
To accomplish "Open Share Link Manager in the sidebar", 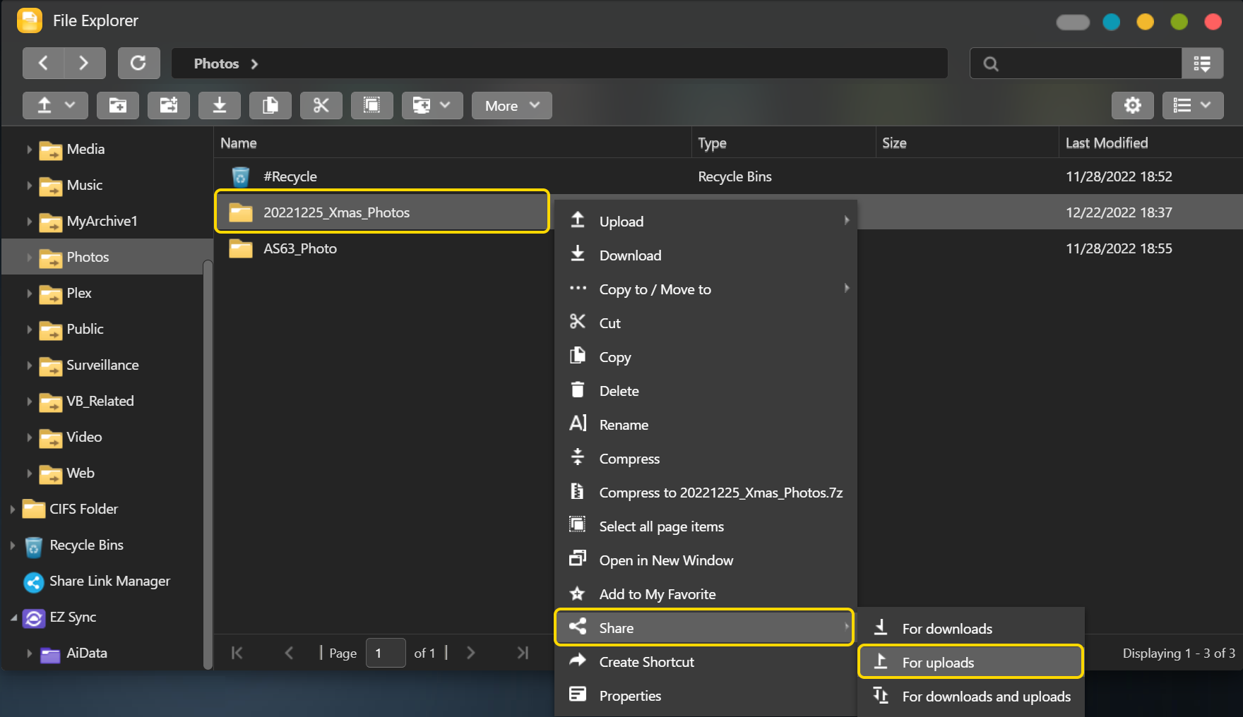I will coord(109,581).
